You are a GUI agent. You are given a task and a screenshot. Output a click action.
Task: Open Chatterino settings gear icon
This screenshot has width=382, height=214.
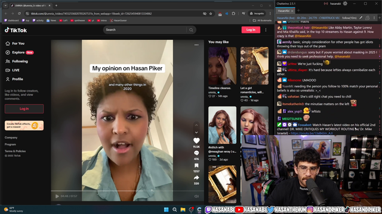(x=345, y=4)
